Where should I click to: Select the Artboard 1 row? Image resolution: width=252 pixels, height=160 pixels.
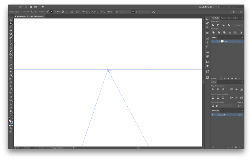[227, 115]
